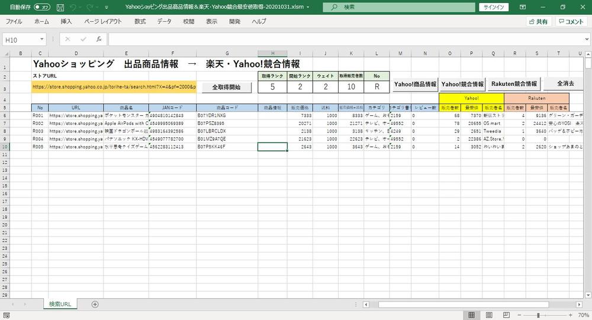Click vertical scrollbar down arrow
Screen dimensions: 592x320
(588, 295)
